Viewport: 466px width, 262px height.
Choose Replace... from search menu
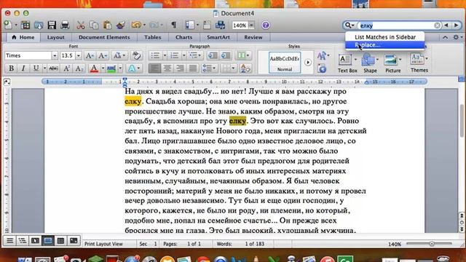click(x=385, y=45)
